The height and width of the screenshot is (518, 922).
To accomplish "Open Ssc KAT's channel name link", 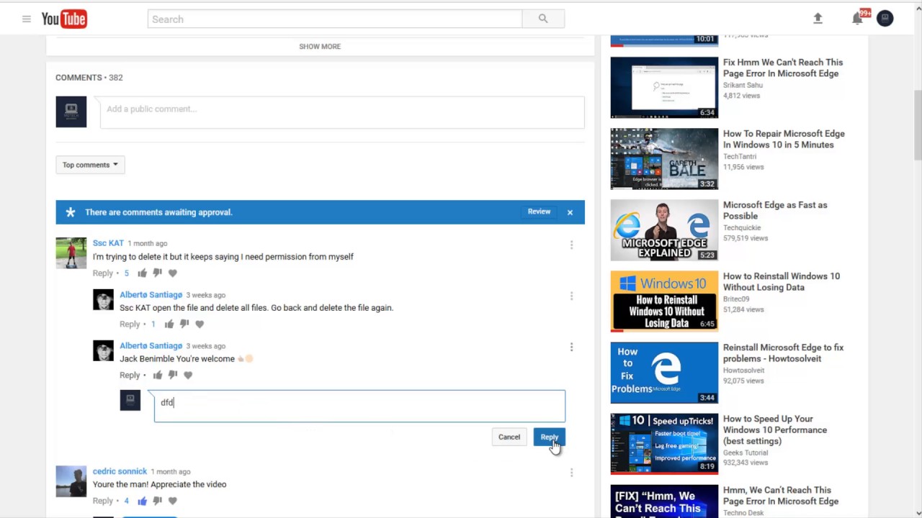I will 108,243.
